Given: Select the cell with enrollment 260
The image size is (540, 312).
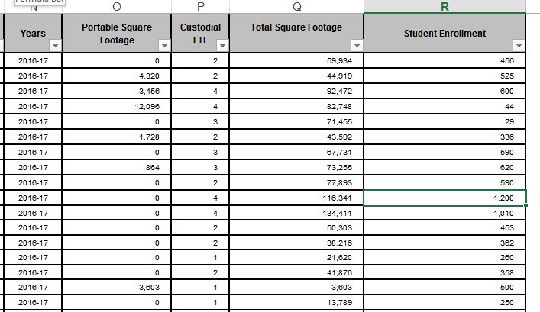Looking at the screenshot, I should 445,257.
